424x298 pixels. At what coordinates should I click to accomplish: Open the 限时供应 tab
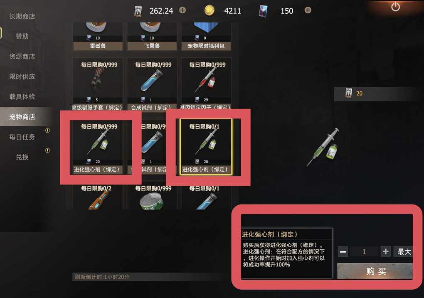pos(22,76)
